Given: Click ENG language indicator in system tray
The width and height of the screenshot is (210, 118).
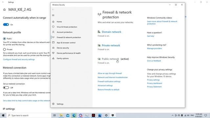Looking at the screenshot, I should (192, 115).
